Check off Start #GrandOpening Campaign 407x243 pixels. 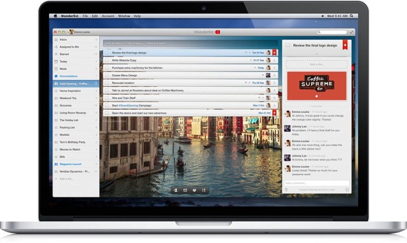coord(107,105)
